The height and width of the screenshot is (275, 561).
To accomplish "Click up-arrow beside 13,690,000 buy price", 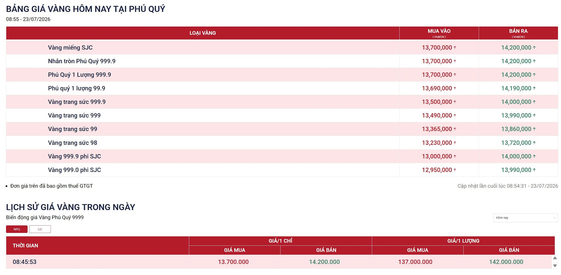I will (455, 88).
